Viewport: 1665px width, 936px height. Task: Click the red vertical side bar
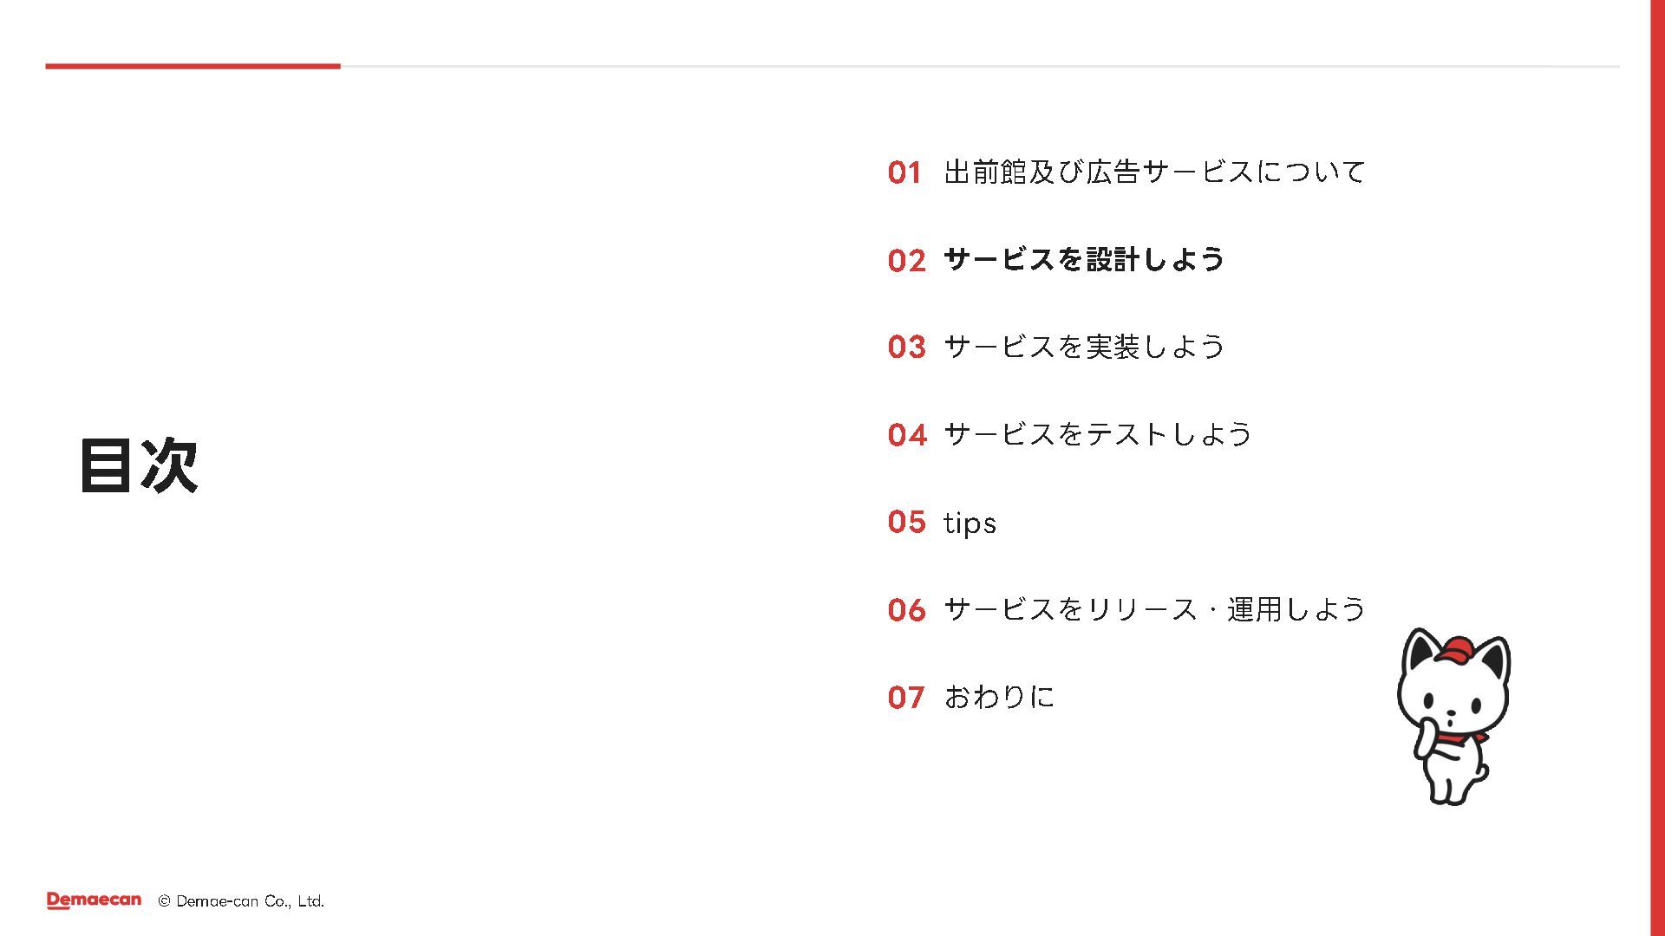click(x=1657, y=468)
